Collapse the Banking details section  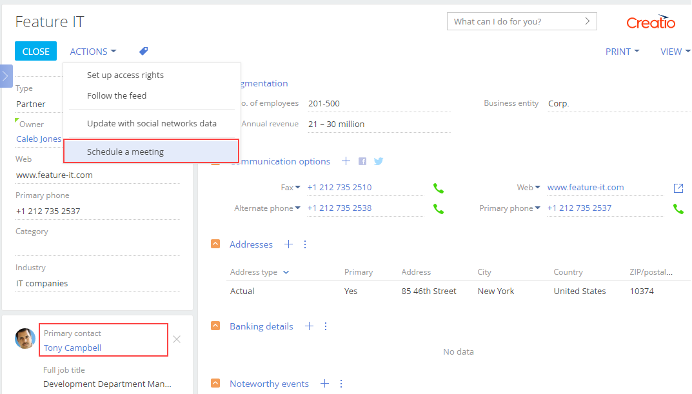pos(215,326)
